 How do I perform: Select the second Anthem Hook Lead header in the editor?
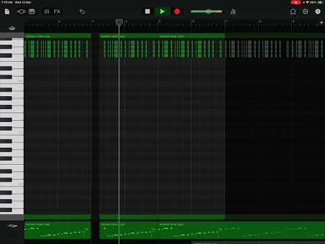(x=129, y=36)
